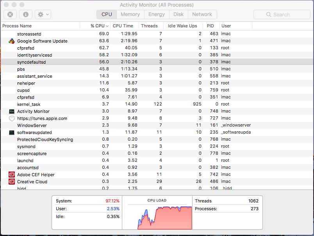Viewport: 314px width, 236px height.
Task: Select the launchd process row
Action: click(157, 161)
